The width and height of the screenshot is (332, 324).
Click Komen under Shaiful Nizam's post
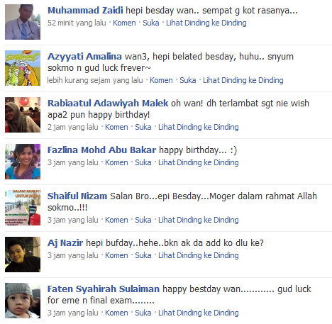point(116,220)
